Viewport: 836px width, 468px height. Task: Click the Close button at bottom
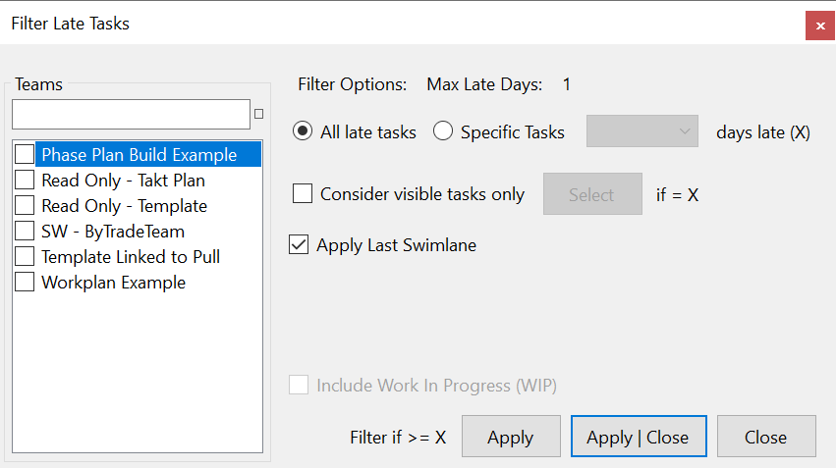click(766, 437)
